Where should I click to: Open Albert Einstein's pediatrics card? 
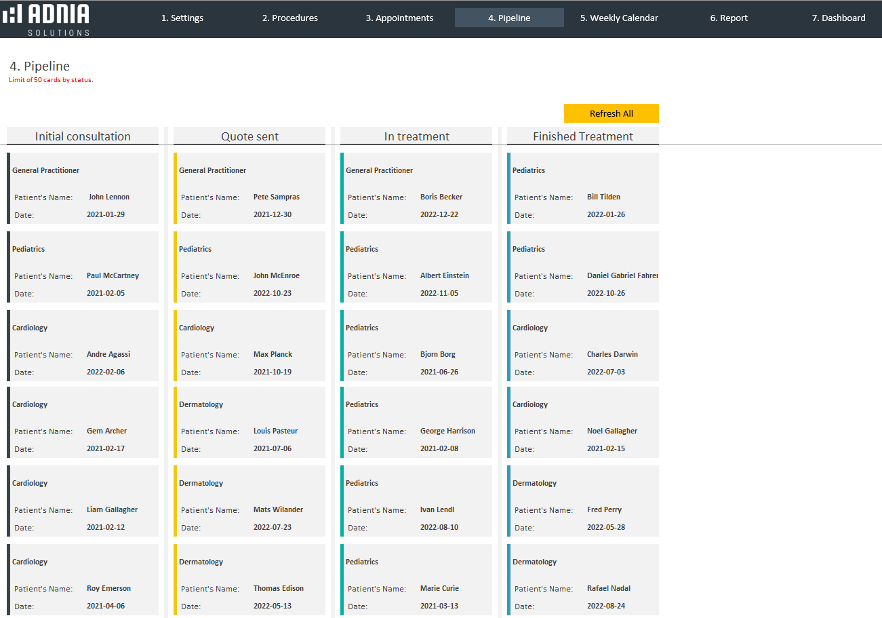coord(417,267)
